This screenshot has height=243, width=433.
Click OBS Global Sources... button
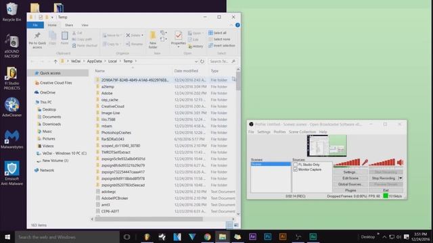[x=350, y=184]
